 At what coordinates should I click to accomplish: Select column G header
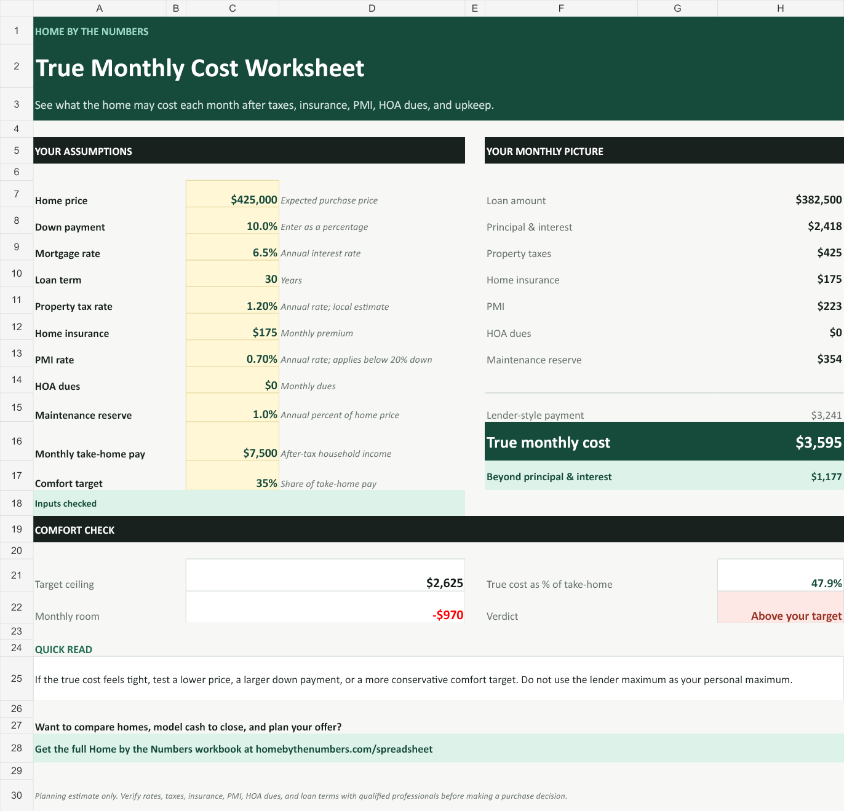(677, 8)
